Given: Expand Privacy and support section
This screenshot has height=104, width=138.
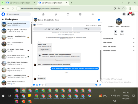Looking at the screenshot, I should tap(119, 50).
